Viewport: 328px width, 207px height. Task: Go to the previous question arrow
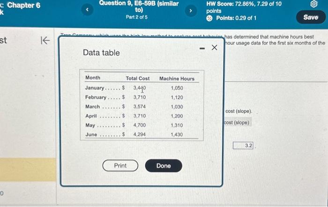click(87, 10)
